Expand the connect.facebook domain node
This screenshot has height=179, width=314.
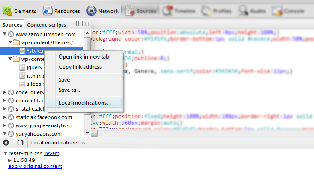pos(4,101)
